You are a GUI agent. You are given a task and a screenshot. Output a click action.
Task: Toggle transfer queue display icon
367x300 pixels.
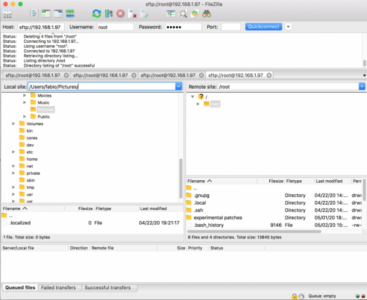point(70,14)
